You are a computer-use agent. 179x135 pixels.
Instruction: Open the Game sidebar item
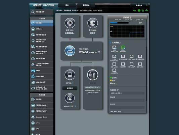[42, 71]
